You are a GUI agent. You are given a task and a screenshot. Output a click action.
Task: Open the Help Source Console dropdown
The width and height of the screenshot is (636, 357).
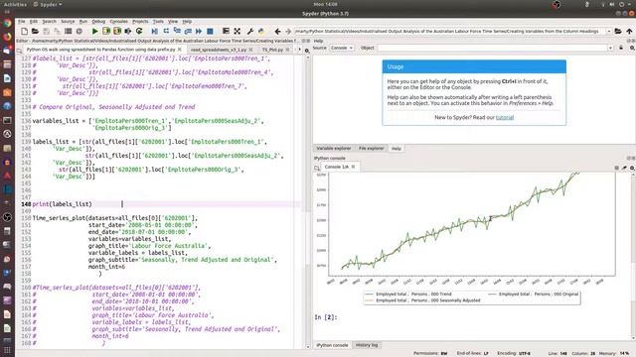click(341, 48)
